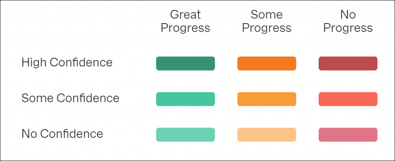This screenshot has width=395, height=161.
Task: Click the Some Confidence No Progress coral swatch
Action: tap(348, 99)
